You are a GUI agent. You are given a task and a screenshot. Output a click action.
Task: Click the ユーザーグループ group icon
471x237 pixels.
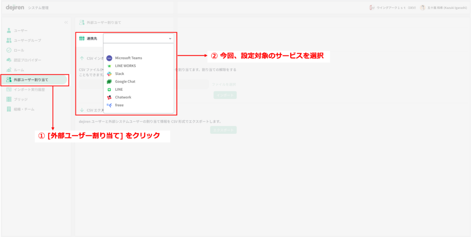coord(9,40)
